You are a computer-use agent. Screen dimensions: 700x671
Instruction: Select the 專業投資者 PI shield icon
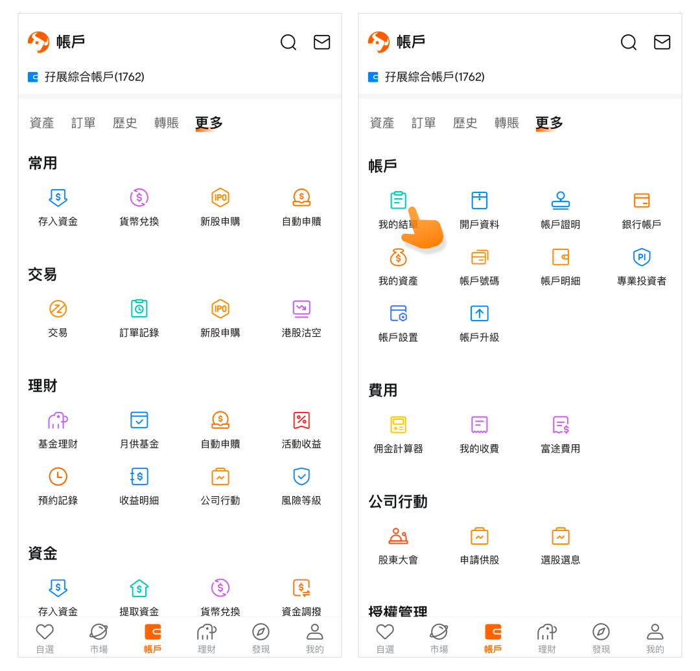pyautogui.click(x=641, y=257)
